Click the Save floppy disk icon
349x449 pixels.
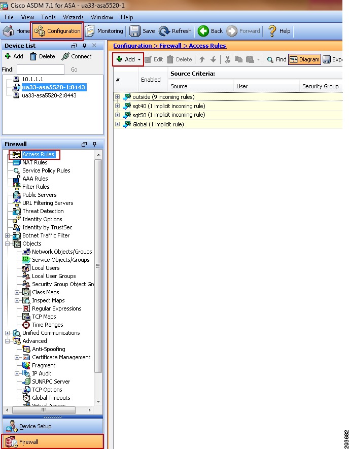[134, 31]
